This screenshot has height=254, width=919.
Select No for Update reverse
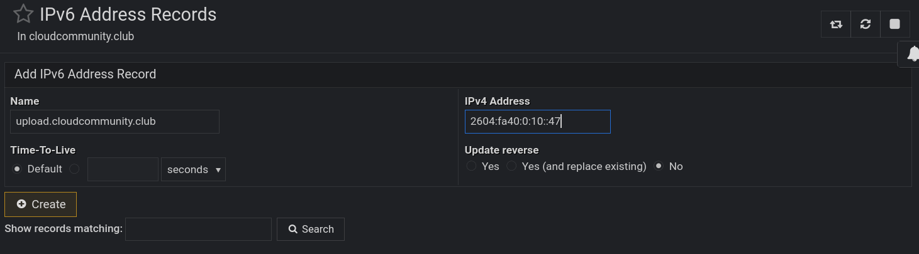pyautogui.click(x=659, y=166)
